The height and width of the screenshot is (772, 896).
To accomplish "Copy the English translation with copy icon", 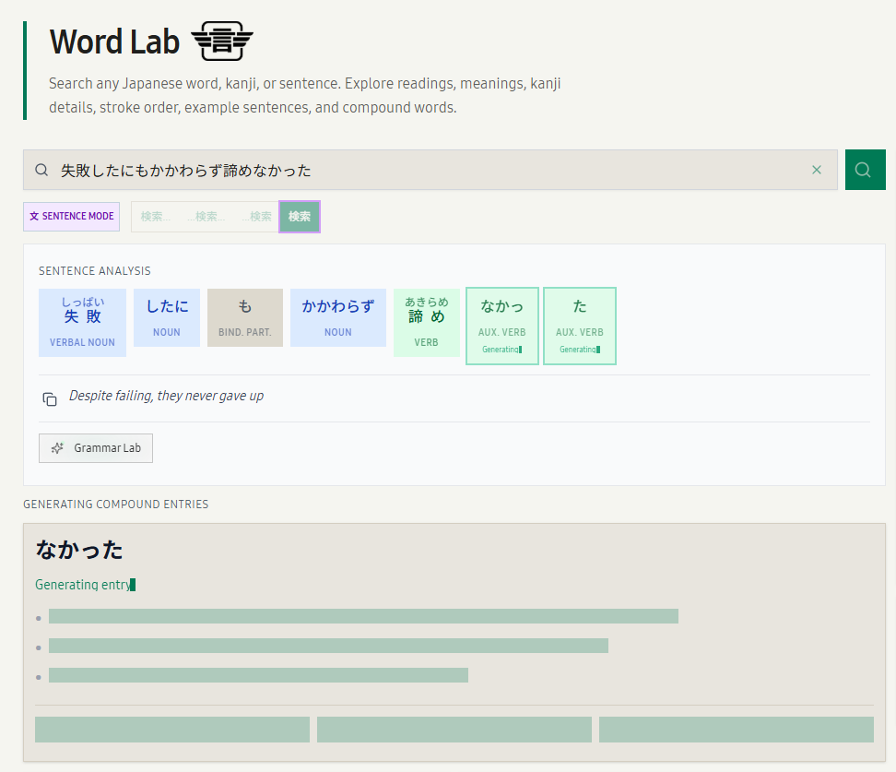I will (50, 399).
